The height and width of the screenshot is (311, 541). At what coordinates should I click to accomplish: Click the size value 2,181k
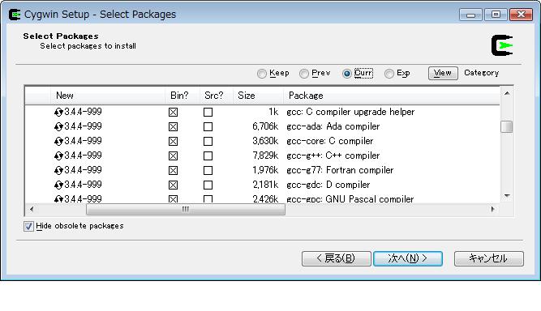point(265,185)
